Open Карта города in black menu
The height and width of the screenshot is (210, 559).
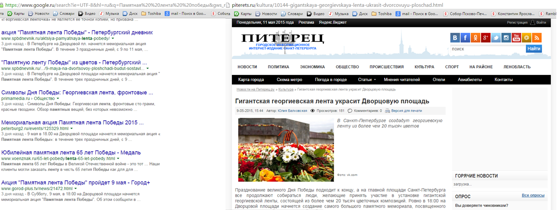(x=251, y=80)
